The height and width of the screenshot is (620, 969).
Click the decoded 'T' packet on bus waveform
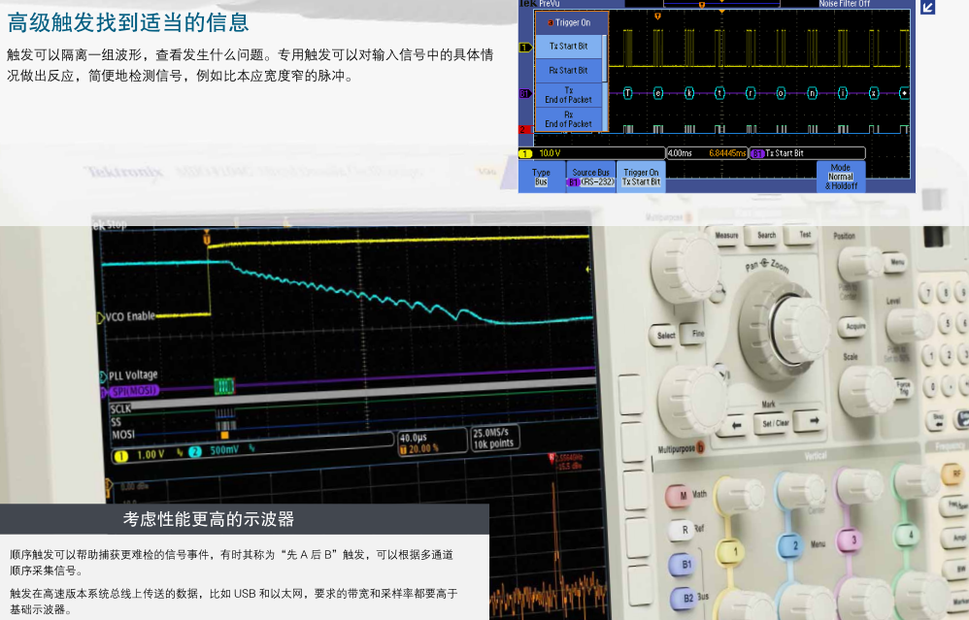pyautogui.click(x=627, y=93)
